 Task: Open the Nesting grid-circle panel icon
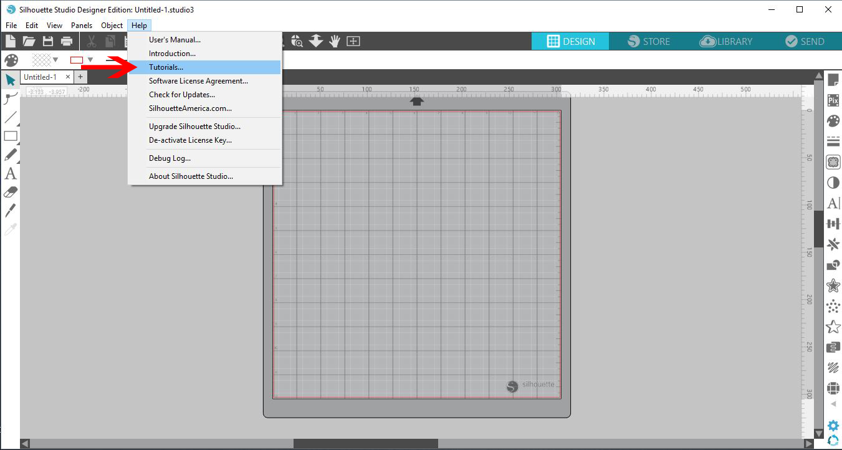(x=833, y=388)
